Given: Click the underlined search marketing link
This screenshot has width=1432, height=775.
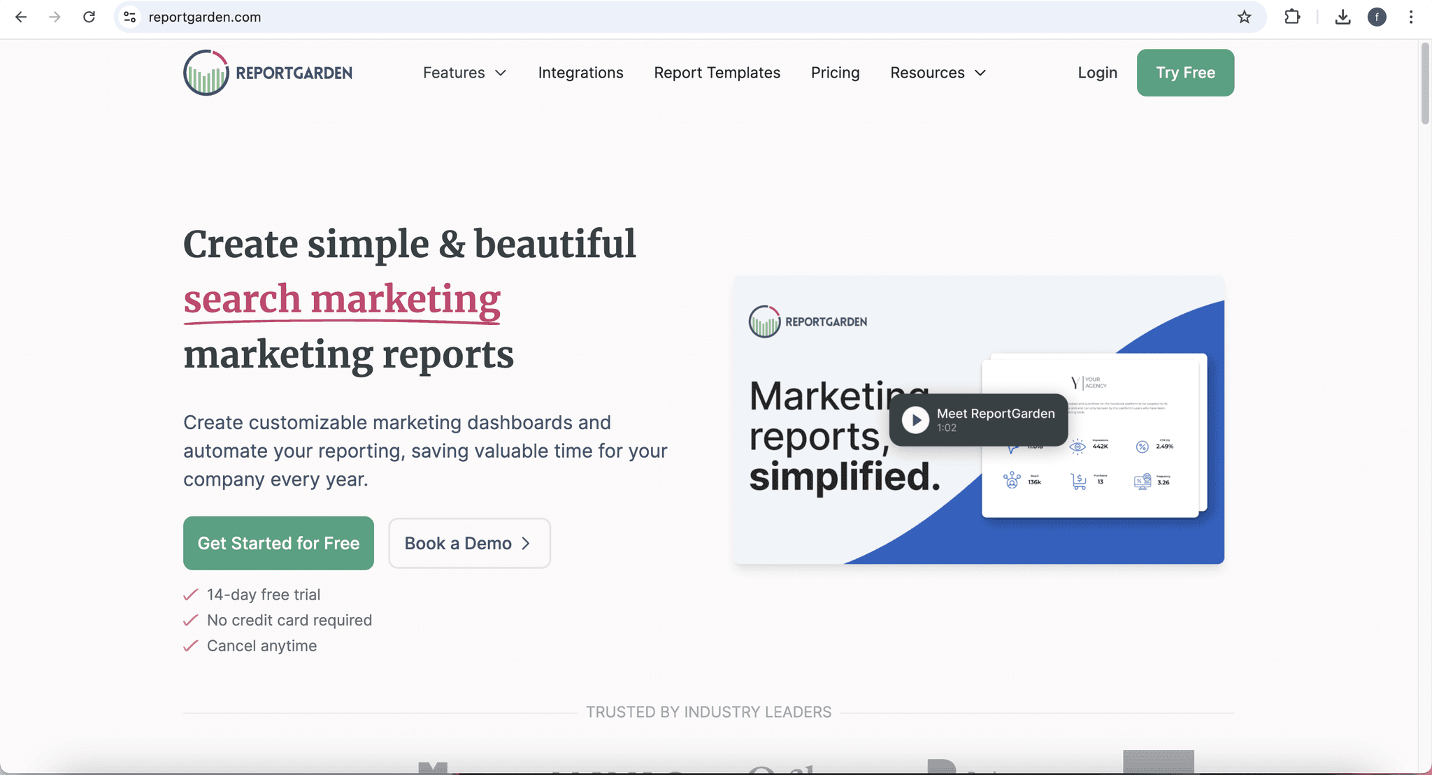Looking at the screenshot, I should (x=341, y=299).
